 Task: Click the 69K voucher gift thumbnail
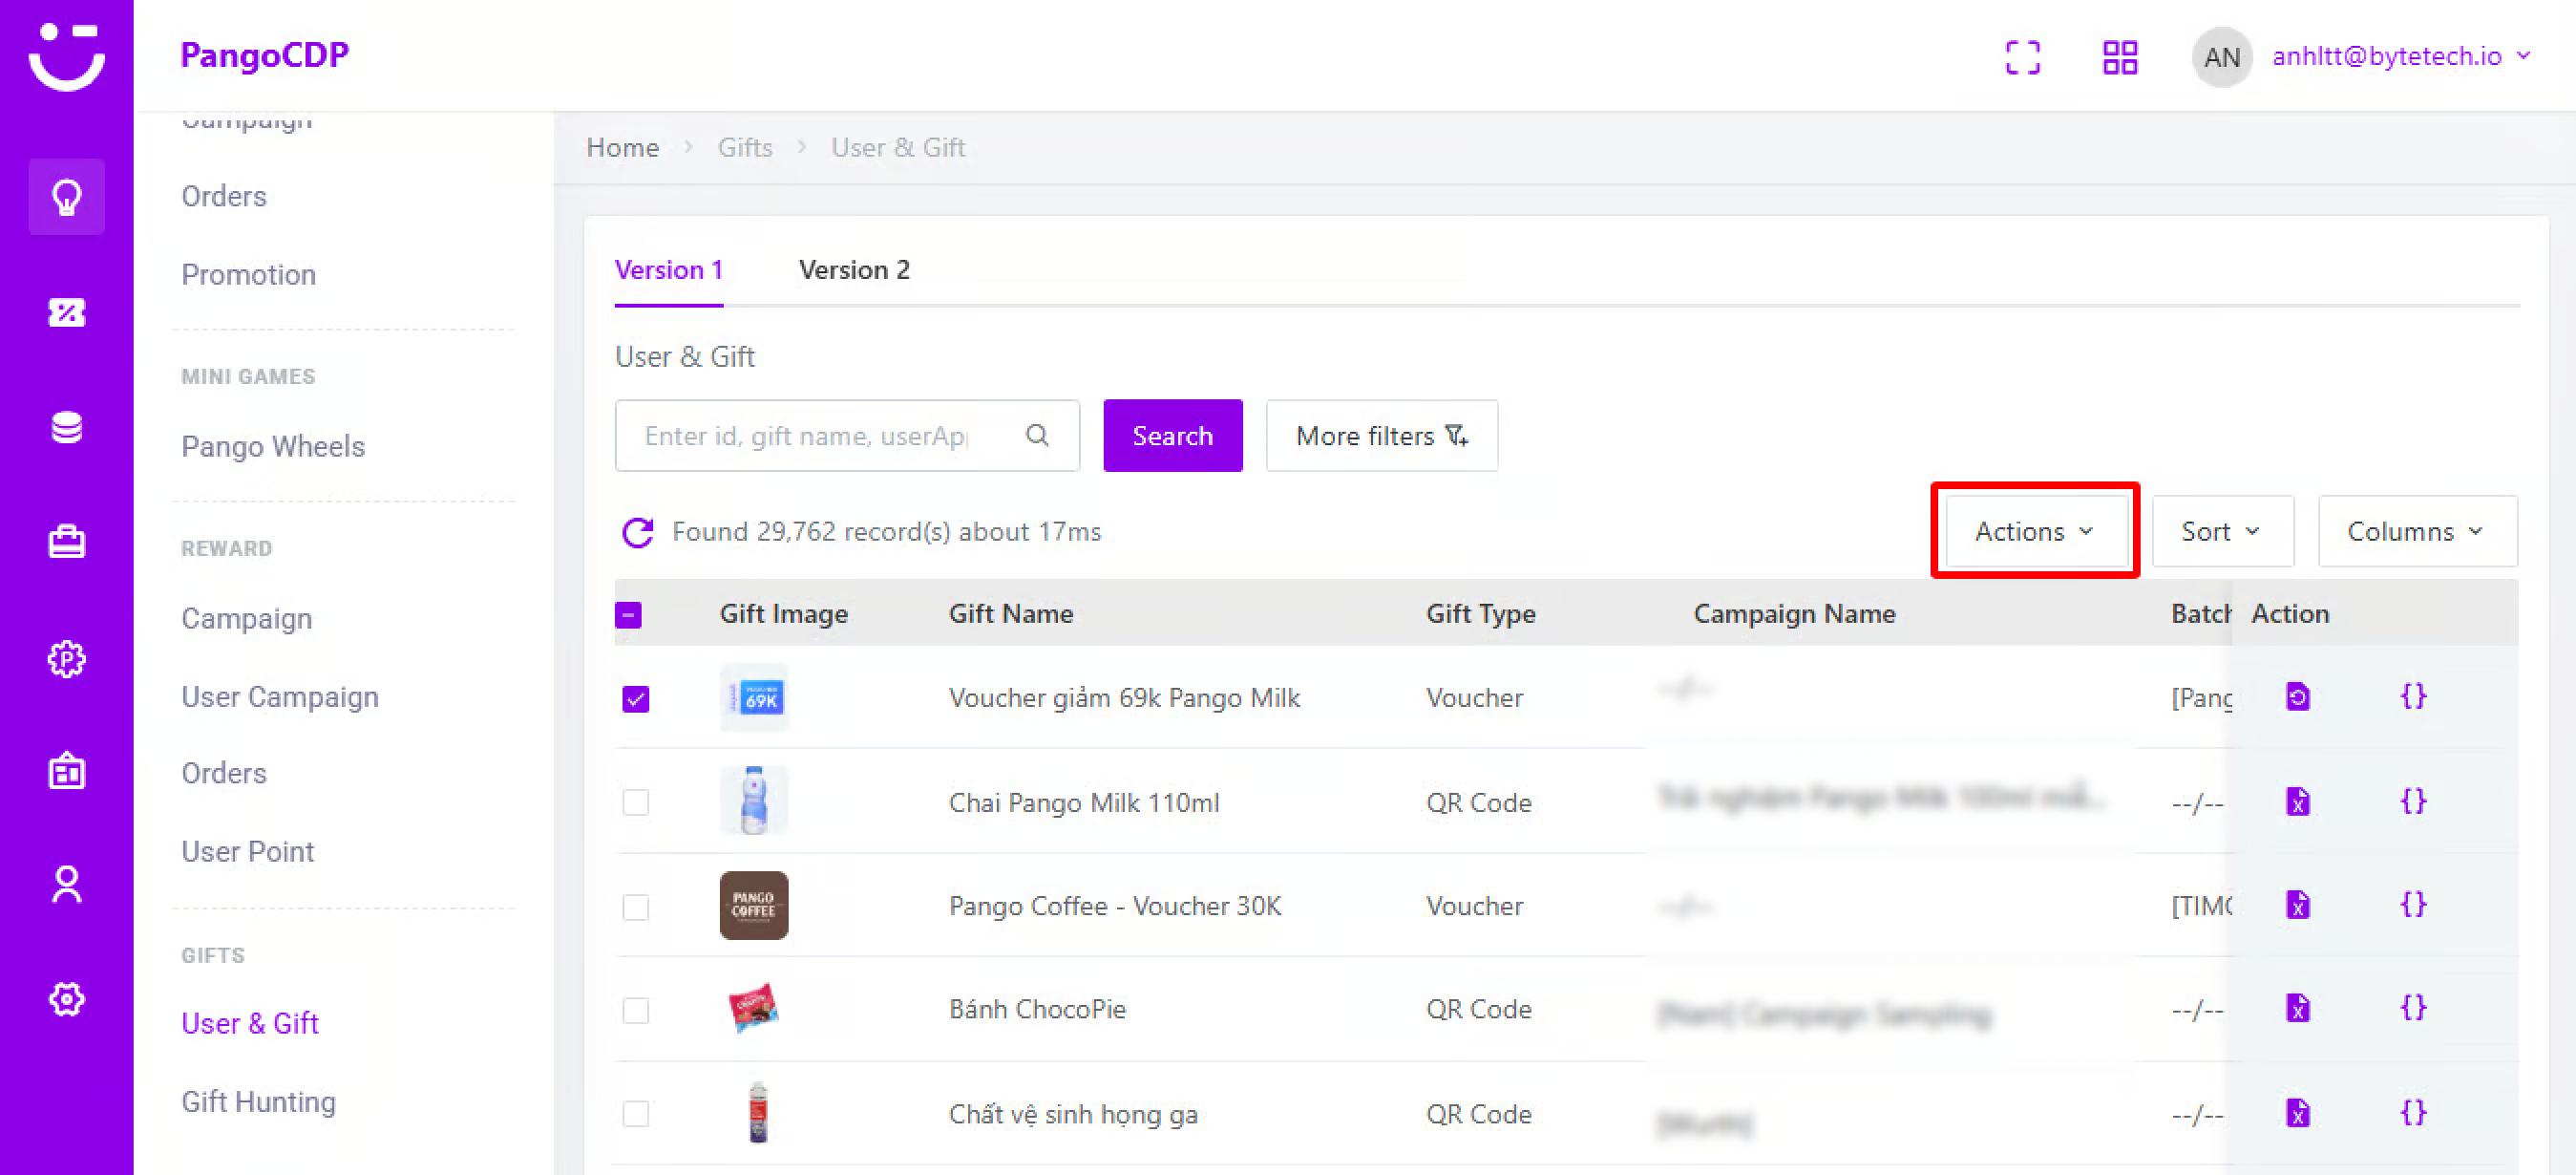coord(753,697)
